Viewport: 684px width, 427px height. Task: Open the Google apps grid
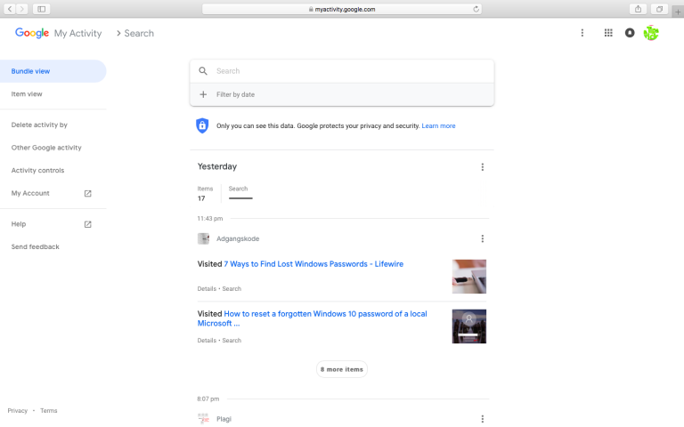point(608,33)
